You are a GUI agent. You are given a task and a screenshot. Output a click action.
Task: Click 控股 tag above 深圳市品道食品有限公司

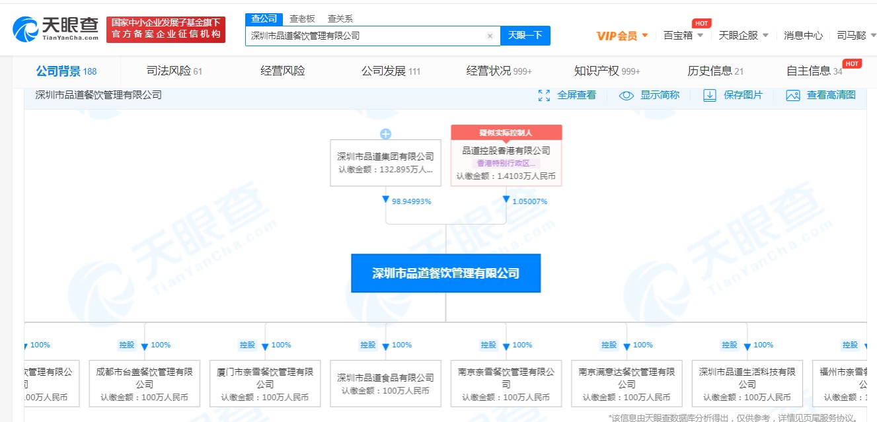pyautogui.click(x=367, y=345)
